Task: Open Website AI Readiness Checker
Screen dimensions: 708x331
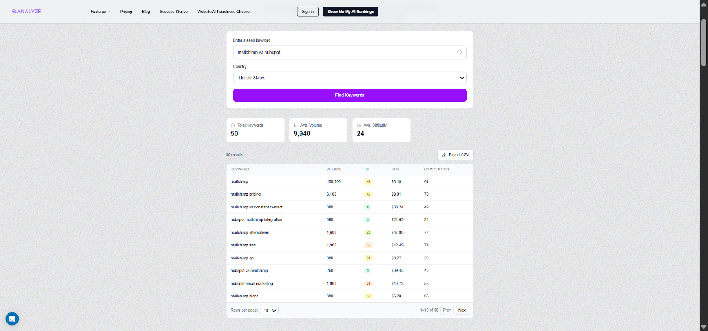Action: (x=224, y=12)
